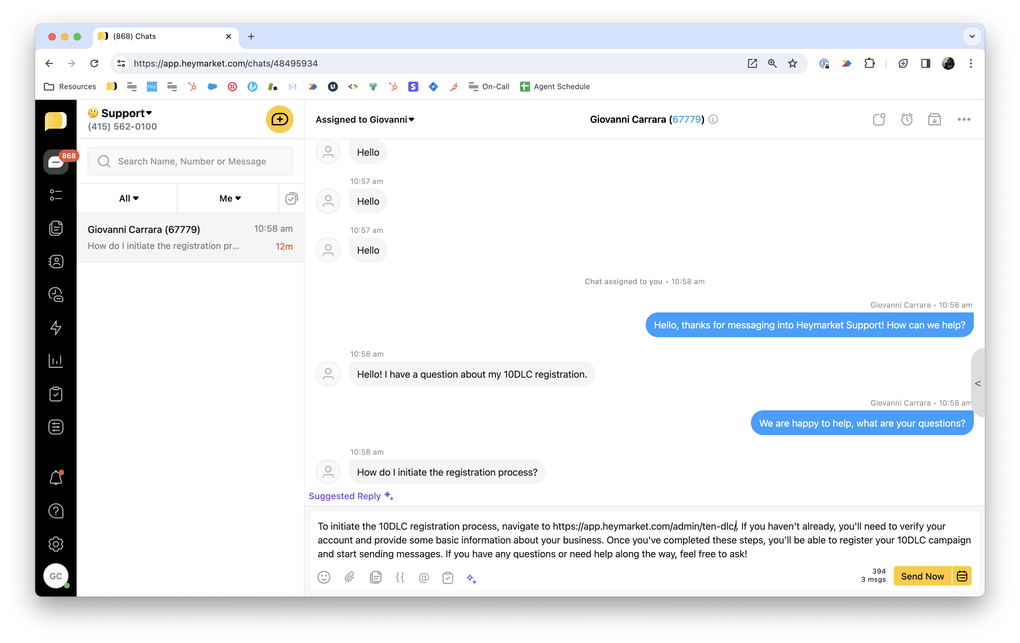
Task: Toggle the closed chats filter checkmark
Action: click(291, 198)
